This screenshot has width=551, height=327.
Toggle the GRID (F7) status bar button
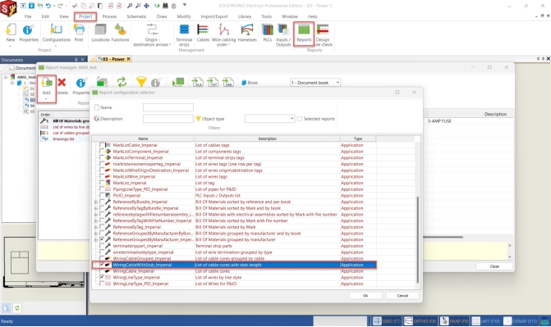pyautogui.click(x=387, y=321)
